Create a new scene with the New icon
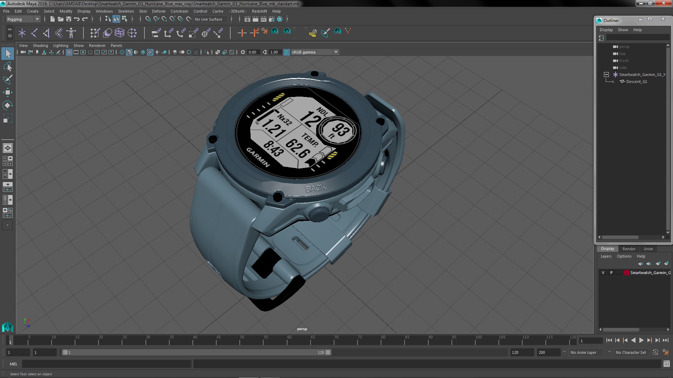Image resolution: width=673 pixels, height=378 pixels. (52, 19)
